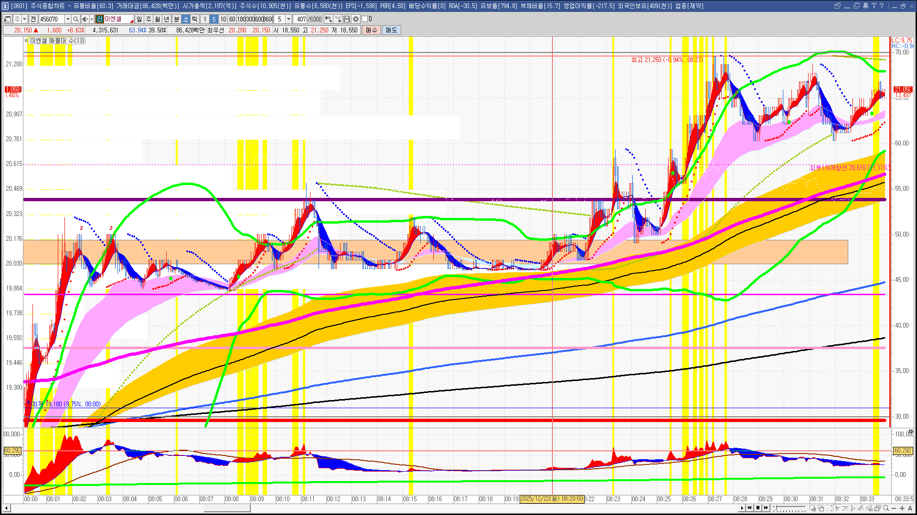Click the 매도 sell button
The width and height of the screenshot is (917, 515).
391,30
